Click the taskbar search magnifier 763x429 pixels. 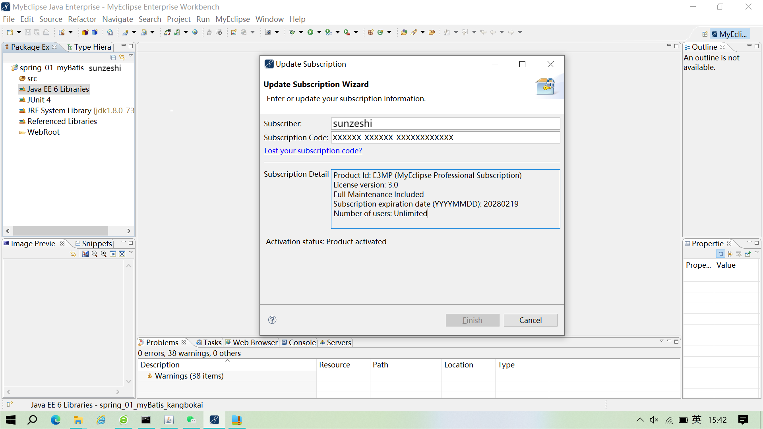point(32,420)
